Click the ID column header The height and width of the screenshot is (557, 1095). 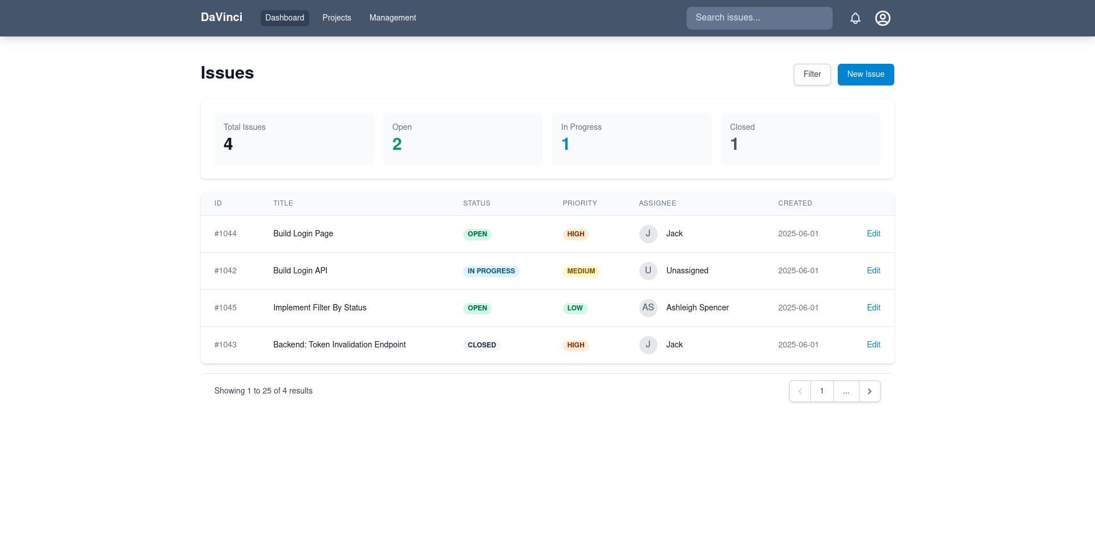(x=218, y=203)
